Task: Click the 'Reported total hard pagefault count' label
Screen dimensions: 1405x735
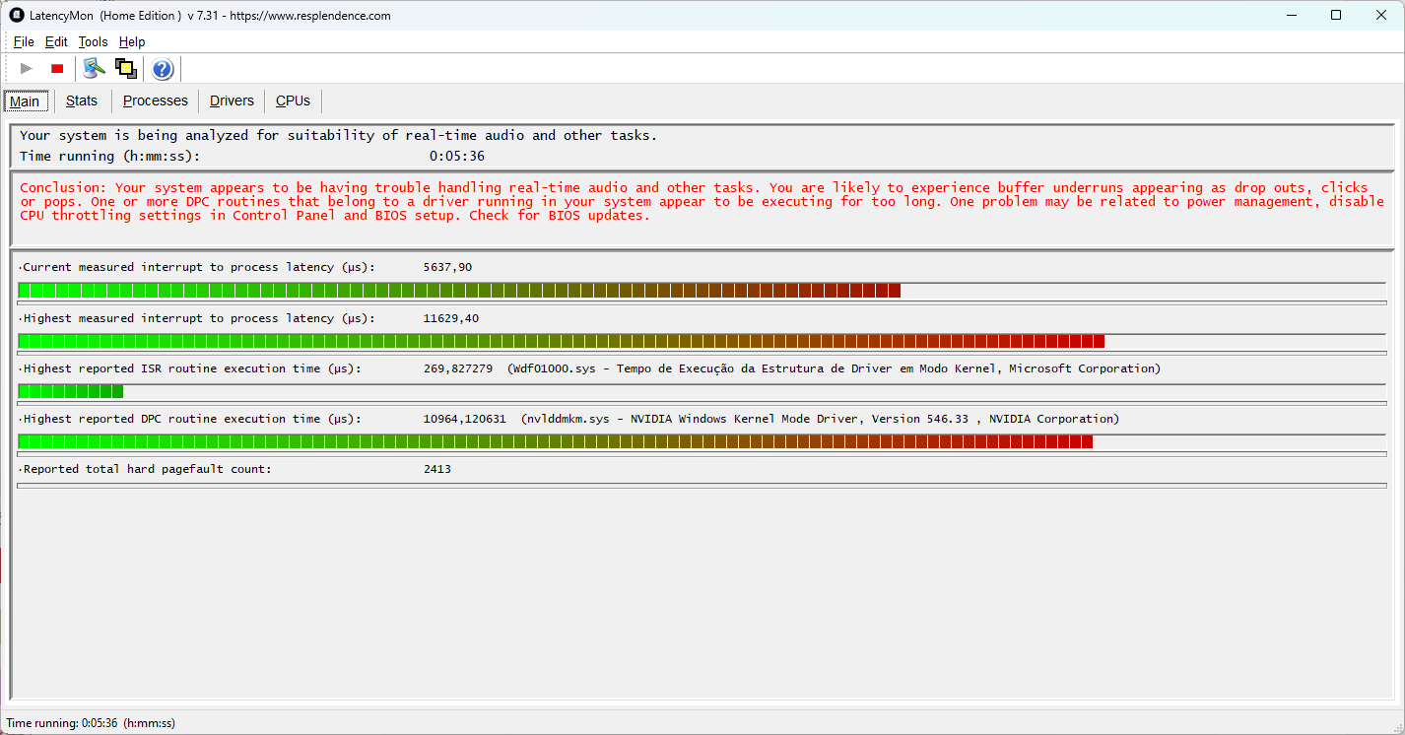Action: (145, 469)
